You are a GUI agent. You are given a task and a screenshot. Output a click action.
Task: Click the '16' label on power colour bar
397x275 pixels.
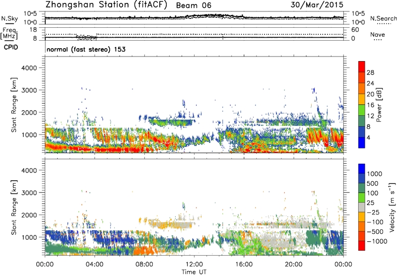point(370,105)
